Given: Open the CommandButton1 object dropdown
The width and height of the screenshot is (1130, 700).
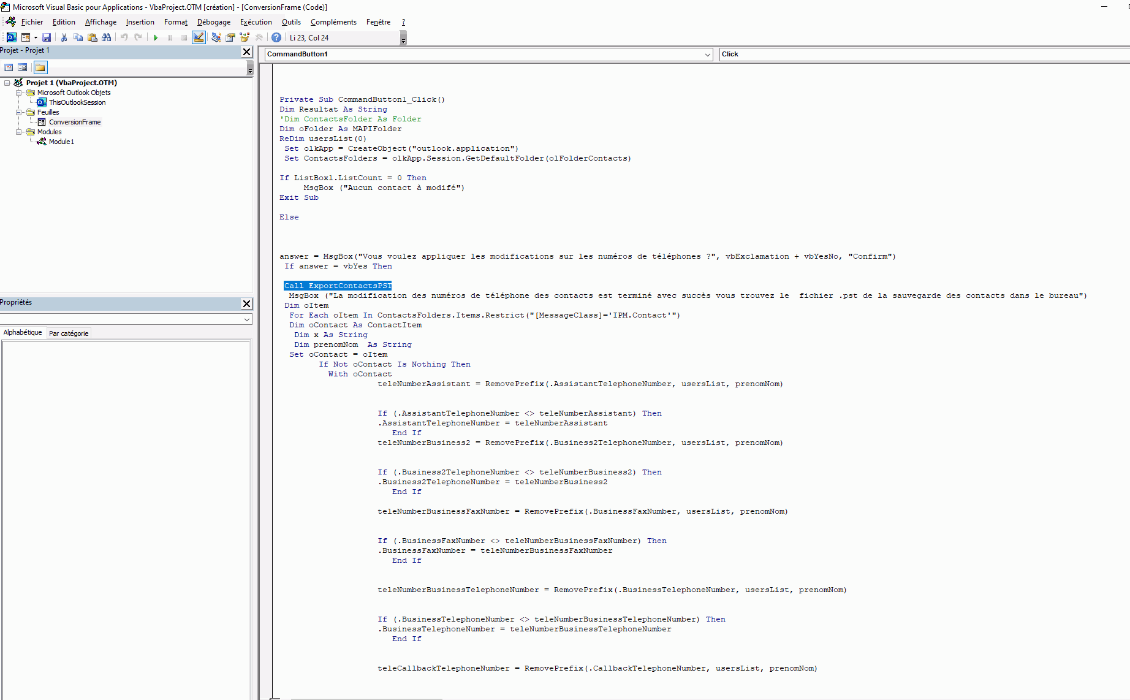Looking at the screenshot, I should 707,55.
